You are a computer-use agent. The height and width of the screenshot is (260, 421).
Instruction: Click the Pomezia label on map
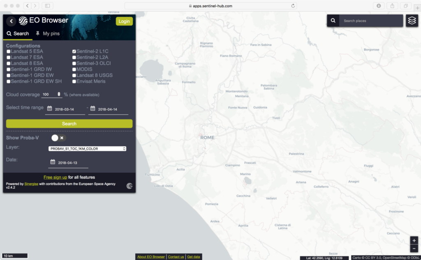(x=212, y=204)
